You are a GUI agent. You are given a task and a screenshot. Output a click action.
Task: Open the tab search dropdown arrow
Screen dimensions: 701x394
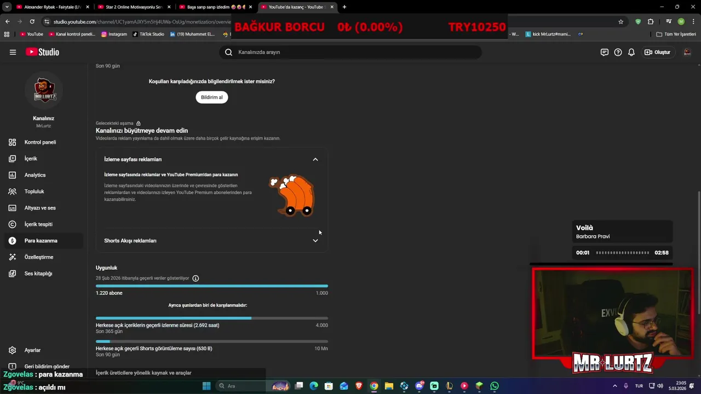(x=7, y=7)
